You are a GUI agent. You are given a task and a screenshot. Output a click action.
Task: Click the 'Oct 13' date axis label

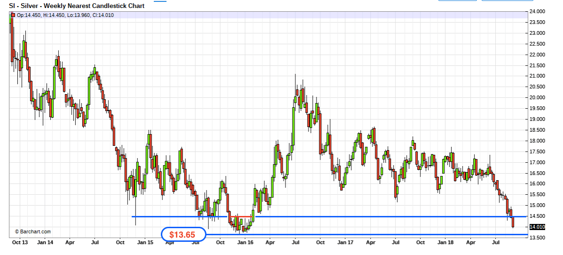tap(20, 242)
